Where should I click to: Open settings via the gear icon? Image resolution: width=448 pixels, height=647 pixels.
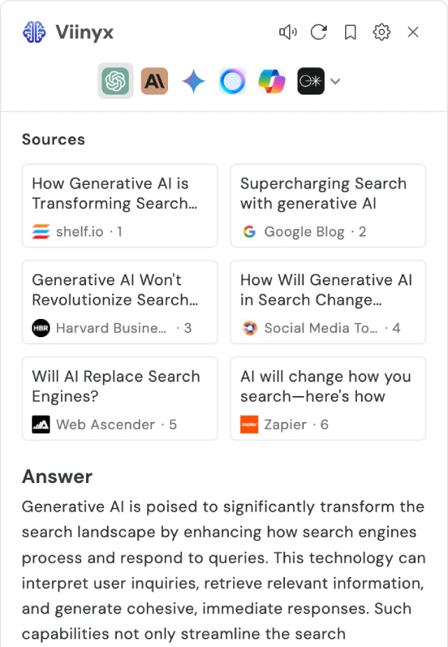(x=381, y=32)
